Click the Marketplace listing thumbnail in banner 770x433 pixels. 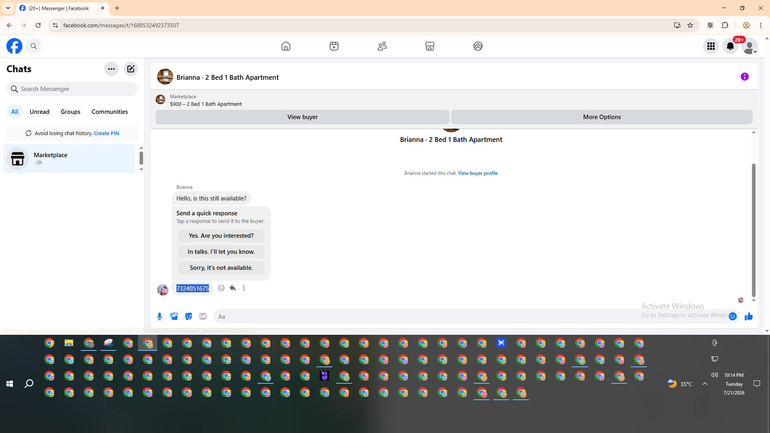160,99
